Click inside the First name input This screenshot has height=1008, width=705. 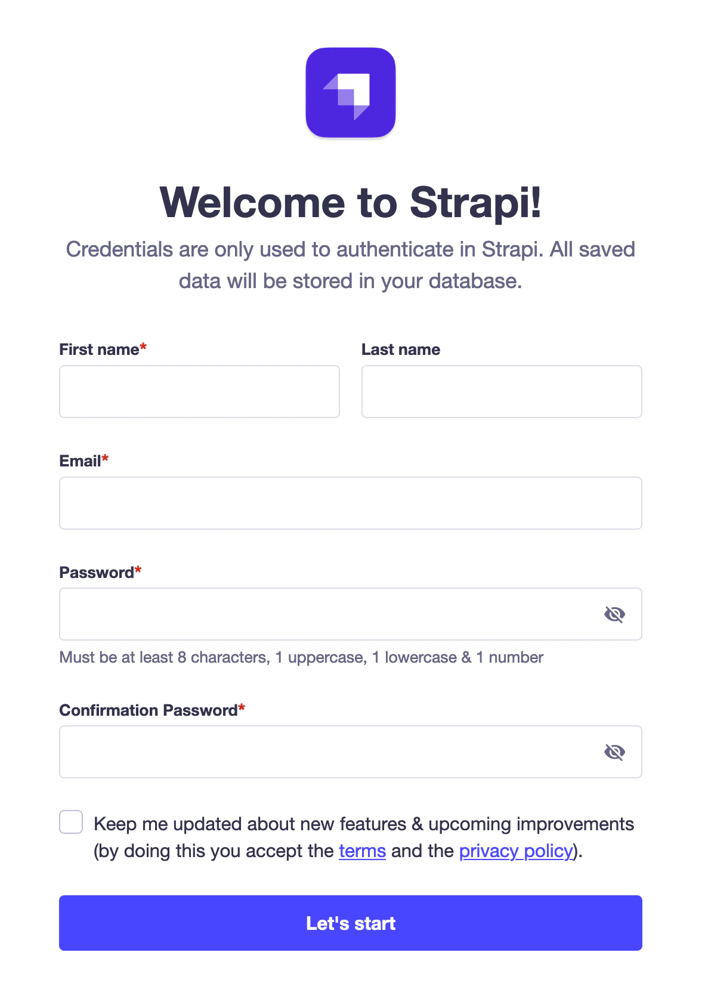tap(199, 391)
